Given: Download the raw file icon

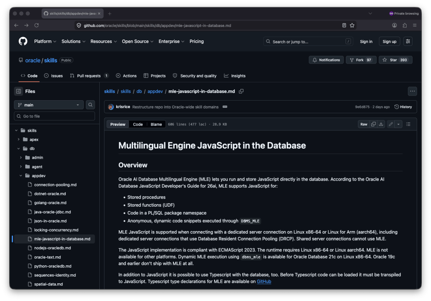Looking at the screenshot, I should [381, 124].
